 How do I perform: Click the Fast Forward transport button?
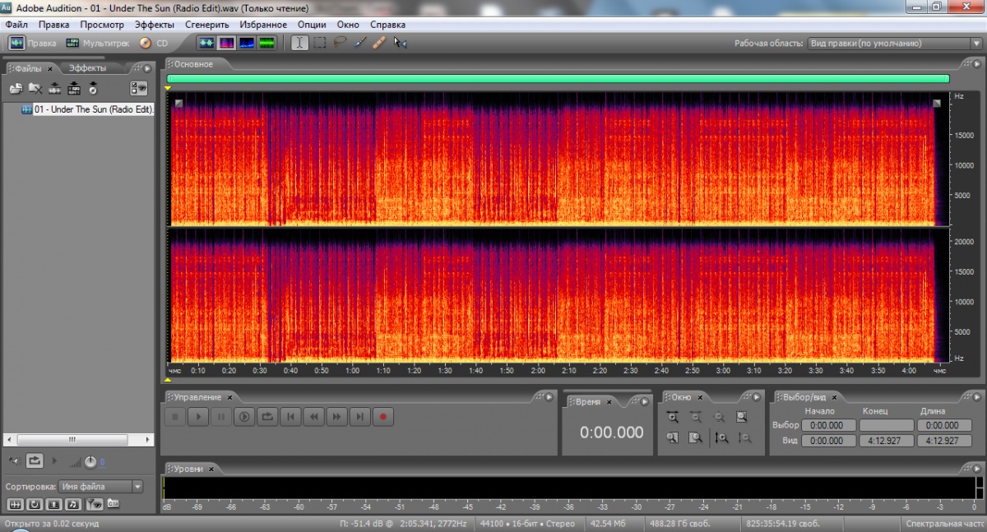click(x=336, y=417)
